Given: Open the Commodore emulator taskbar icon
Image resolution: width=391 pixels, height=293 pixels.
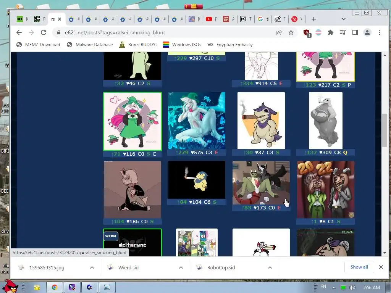Looking at the screenshot, I should click(x=89, y=288).
